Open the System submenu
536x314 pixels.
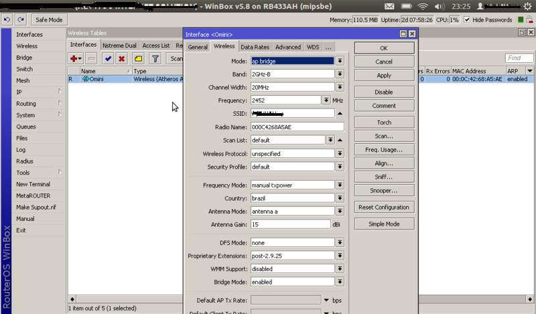(25, 115)
